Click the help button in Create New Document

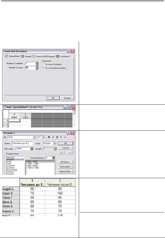(x=69, y=51)
